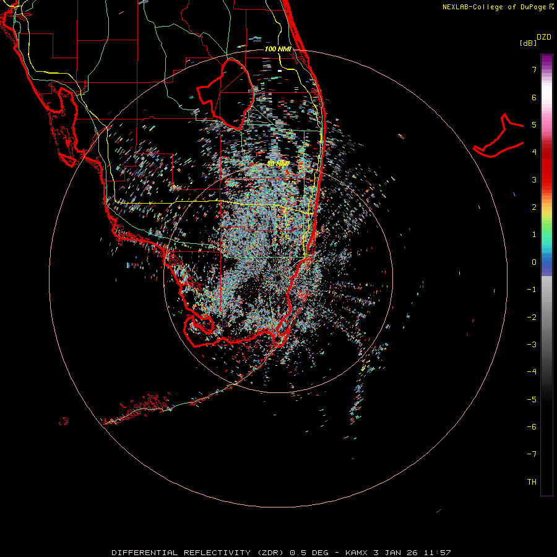Click the 6 value on color scale
The height and width of the screenshot is (557, 557).
(534, 97)
